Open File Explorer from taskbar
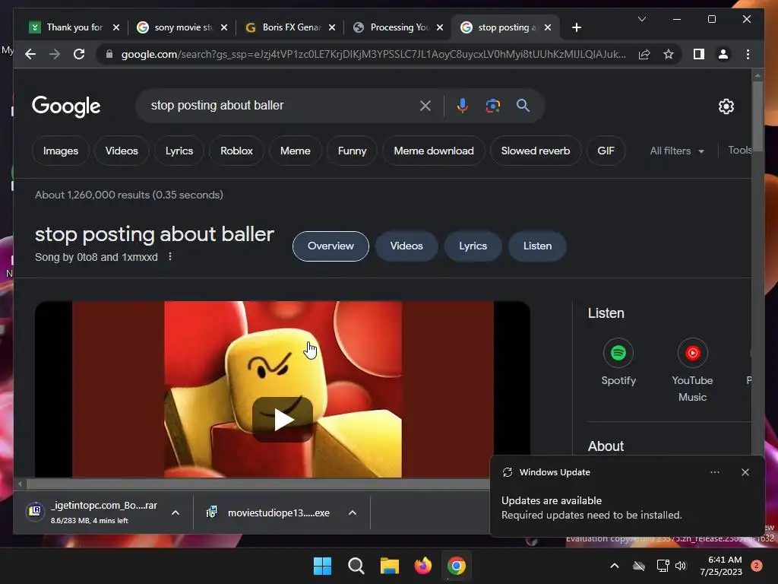The width and height of the screenshot is (778, 584). click(390, 566)
